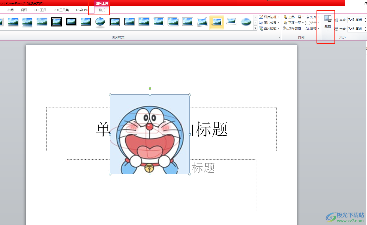
Task: Open the 旋转 rotate menu
Action: (x=312, y=29)
